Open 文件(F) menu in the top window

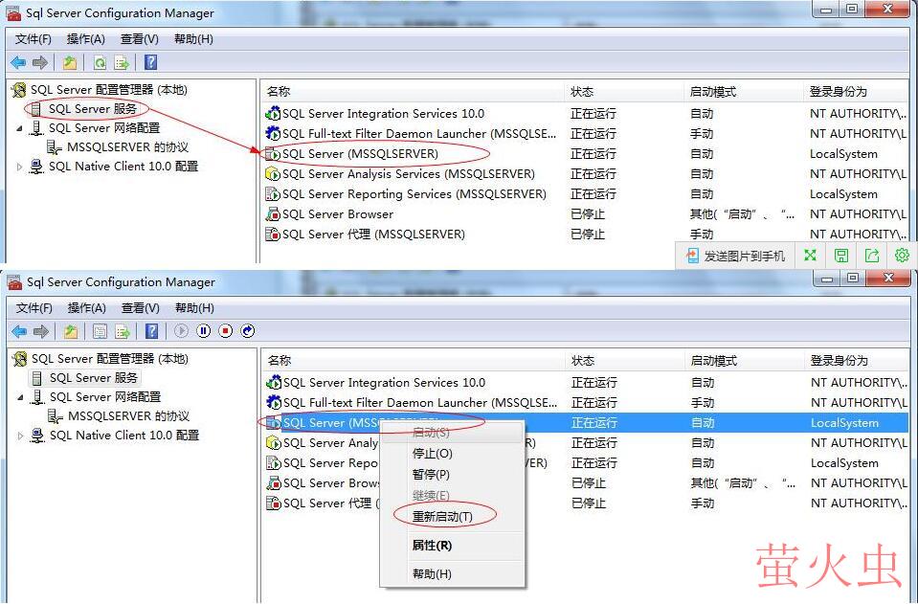pyautogui.click(x=34, y=39)
